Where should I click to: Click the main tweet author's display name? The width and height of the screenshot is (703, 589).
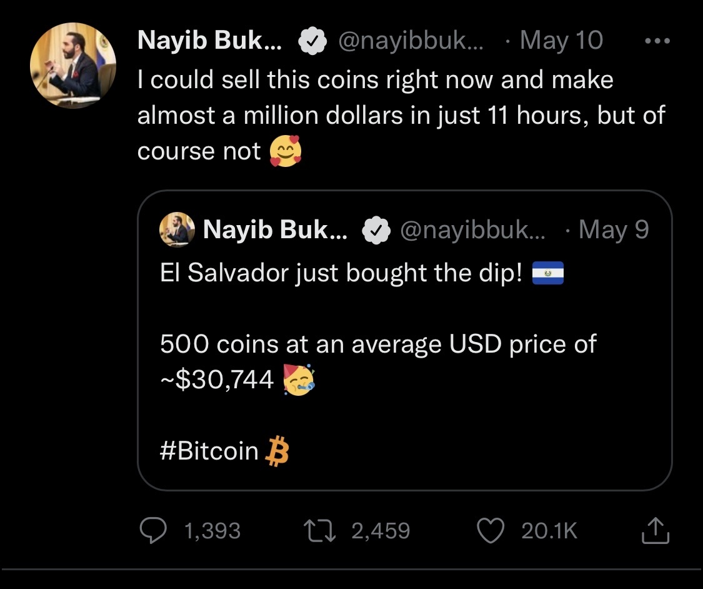coord(209,41)
